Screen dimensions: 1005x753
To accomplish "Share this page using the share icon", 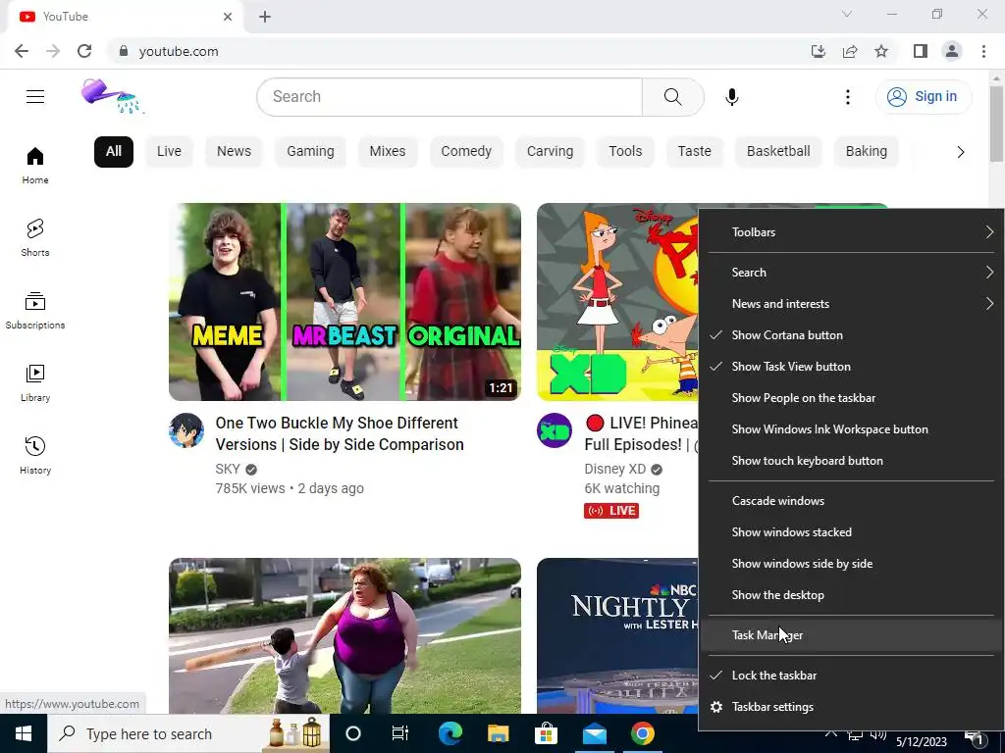I will (x=850, y=51).
